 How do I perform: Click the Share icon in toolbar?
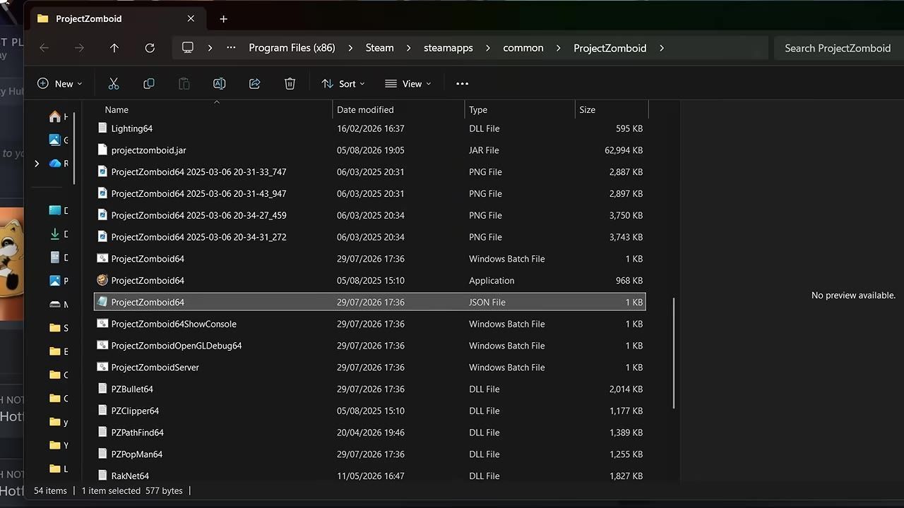tap(255, 83)
